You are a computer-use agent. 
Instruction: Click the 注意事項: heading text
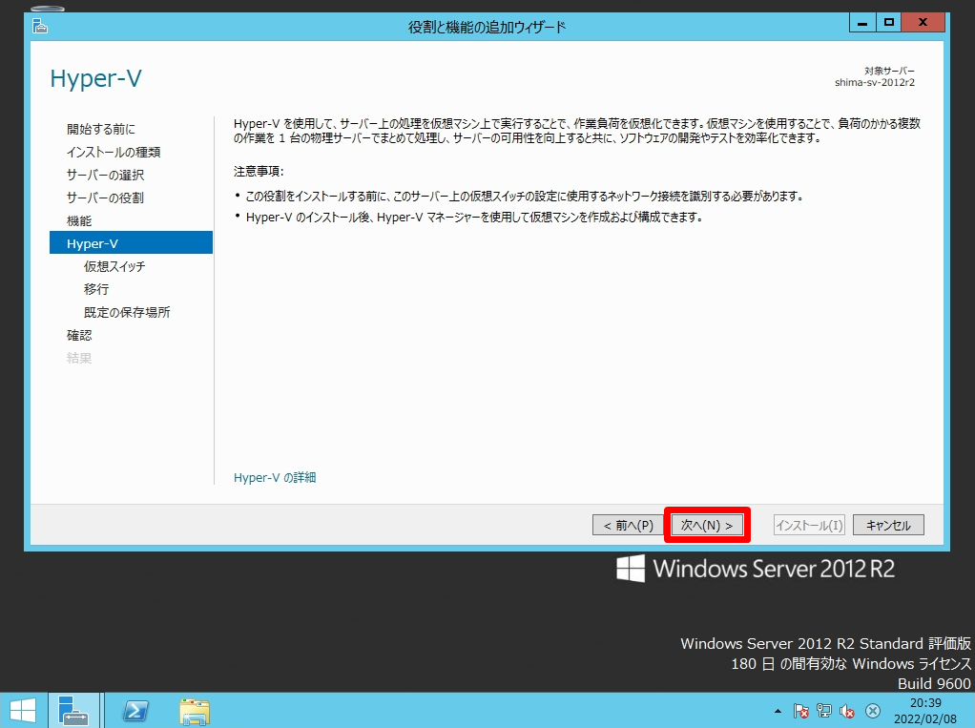259,171
